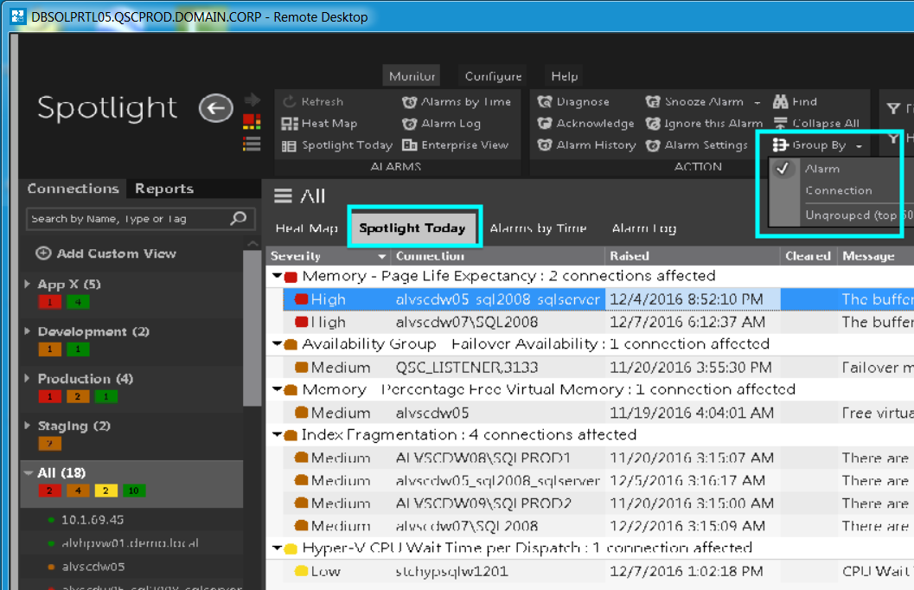The image size is (914, 590).
Task: Switch to the Reports tab
Action: (163, 189)
